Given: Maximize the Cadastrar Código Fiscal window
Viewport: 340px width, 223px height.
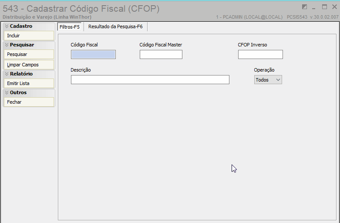Looking at the screenshot, I should [x=324, y=7].
